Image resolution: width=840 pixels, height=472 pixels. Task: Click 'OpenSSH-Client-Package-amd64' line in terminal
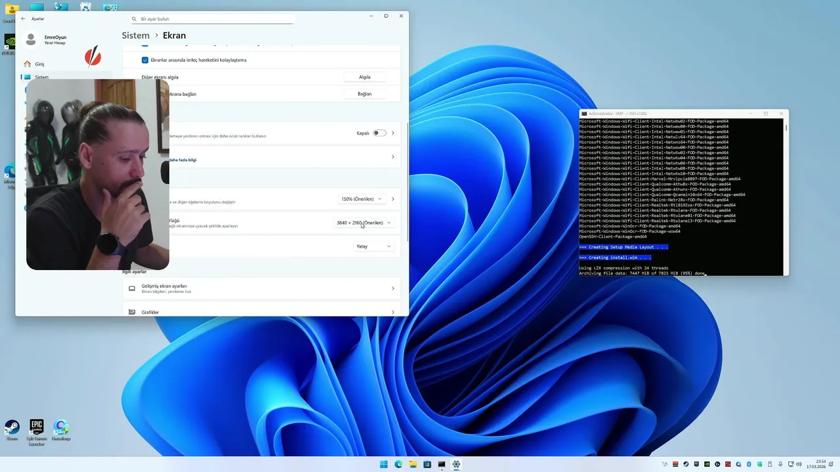[x=613, y=237]
